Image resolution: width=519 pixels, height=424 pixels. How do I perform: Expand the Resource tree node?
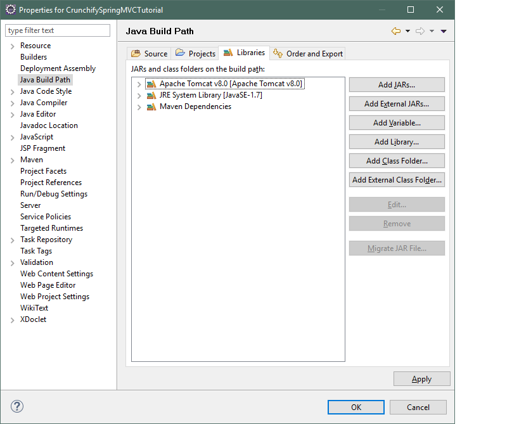coord(12,46)
